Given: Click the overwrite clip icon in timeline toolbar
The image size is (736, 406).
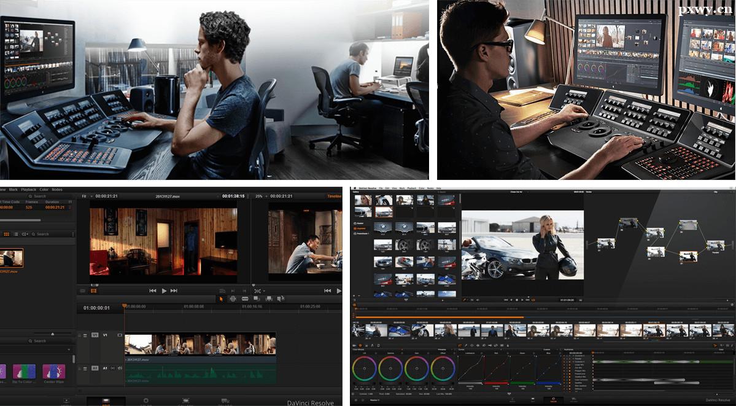Looking at the screenshot, I should [x=268, y=299].
